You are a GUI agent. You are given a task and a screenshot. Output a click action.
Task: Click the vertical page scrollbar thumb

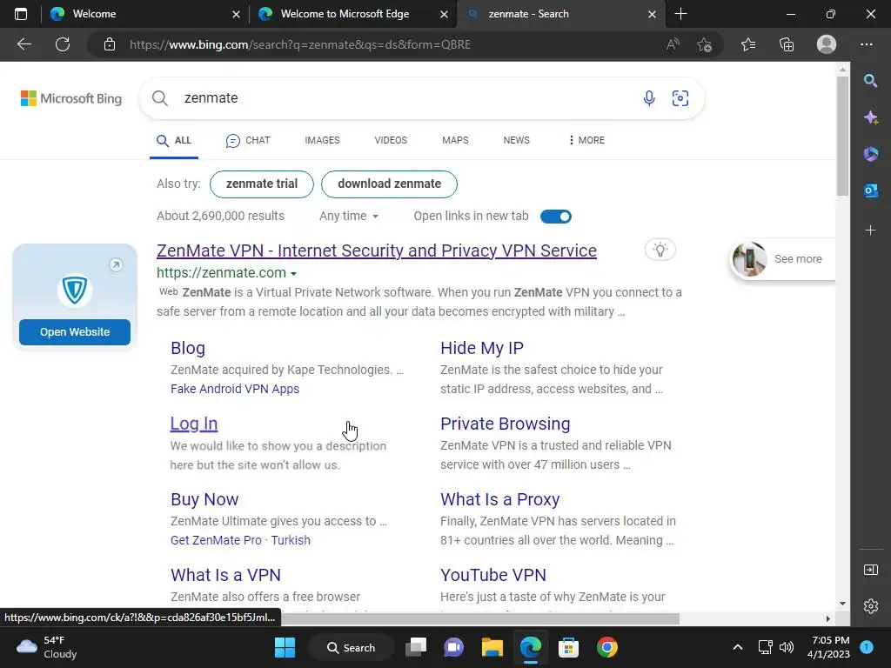click(842, 135)
